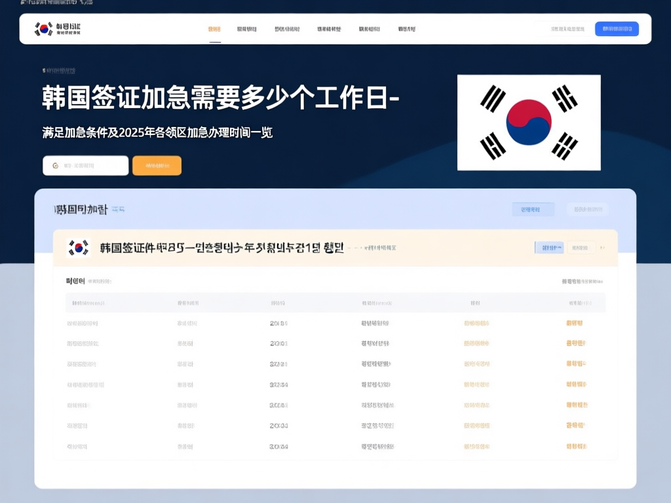The width and height of the screenshot is (671, 503).
Task: Open the third navigation menu item
Action: pyautogui.click(x=287, y=29)
